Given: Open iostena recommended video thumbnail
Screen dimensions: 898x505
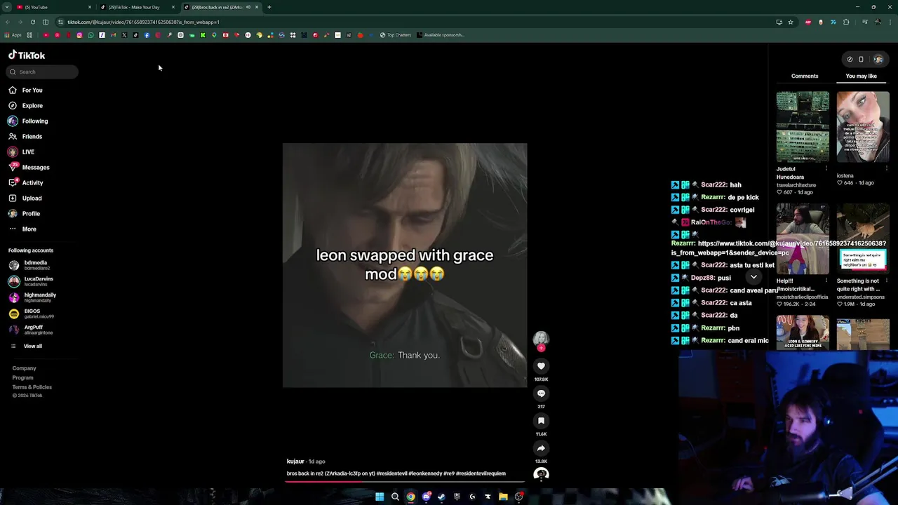Looking at the screenshot, I should (863, 127).
